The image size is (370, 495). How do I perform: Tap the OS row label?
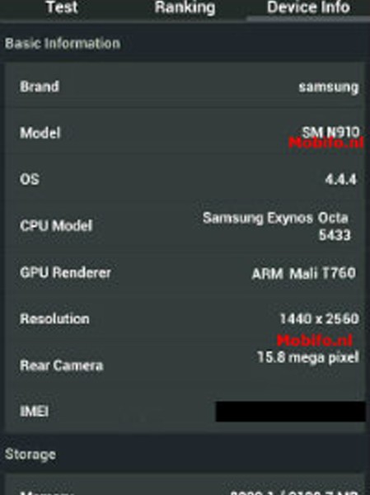(30, 179)
